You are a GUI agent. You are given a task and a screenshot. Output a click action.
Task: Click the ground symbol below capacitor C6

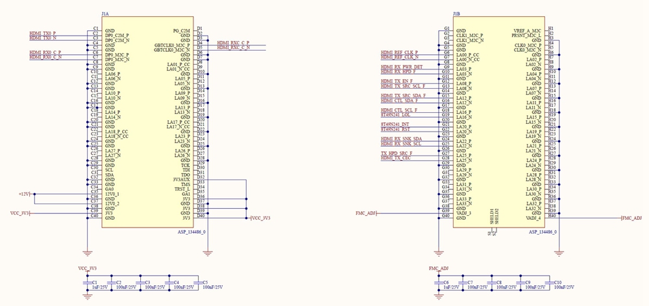point(439,296)
